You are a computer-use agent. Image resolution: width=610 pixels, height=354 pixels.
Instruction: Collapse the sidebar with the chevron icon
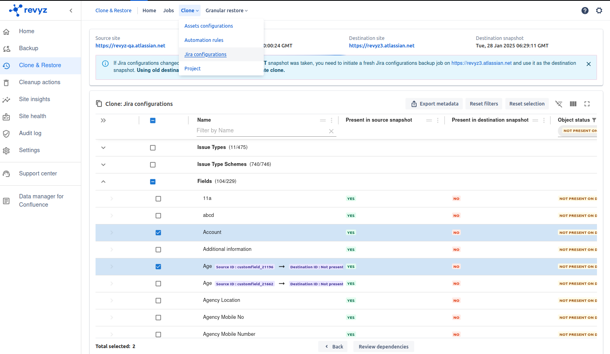tap(71, 11)
